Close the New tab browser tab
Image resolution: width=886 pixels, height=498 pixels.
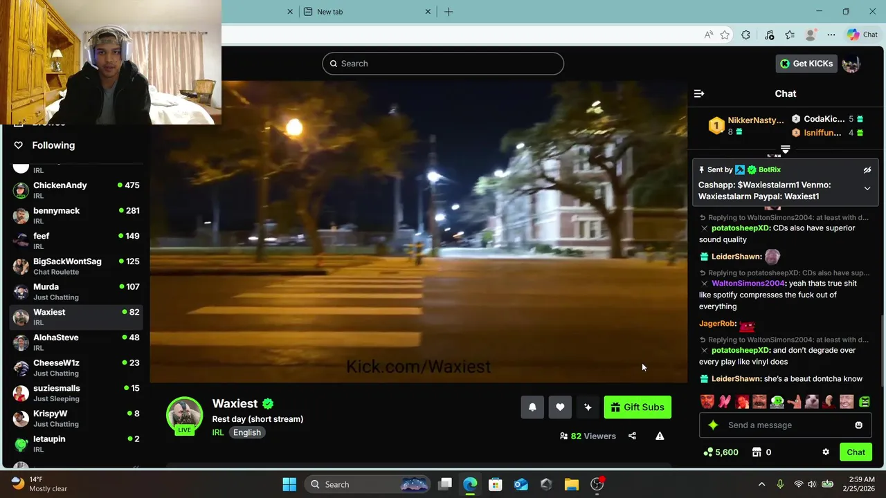pyautogui.click(x=428, y=12)
